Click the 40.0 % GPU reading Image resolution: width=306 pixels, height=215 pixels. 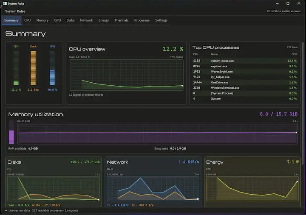(x=52, y=90)
